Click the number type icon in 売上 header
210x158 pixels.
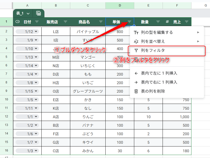167,22
